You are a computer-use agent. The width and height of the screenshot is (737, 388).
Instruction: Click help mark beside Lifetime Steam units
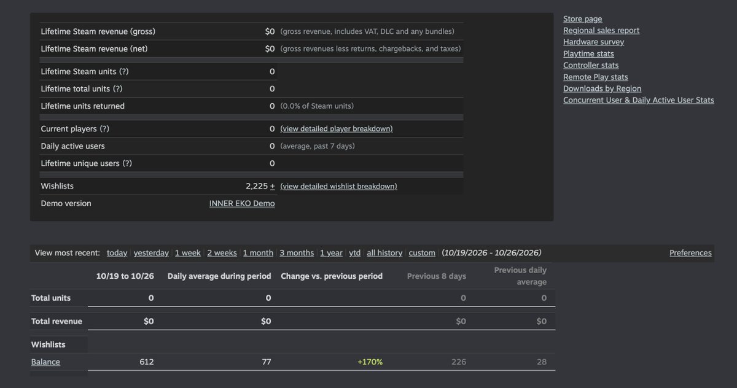point(124,72)
